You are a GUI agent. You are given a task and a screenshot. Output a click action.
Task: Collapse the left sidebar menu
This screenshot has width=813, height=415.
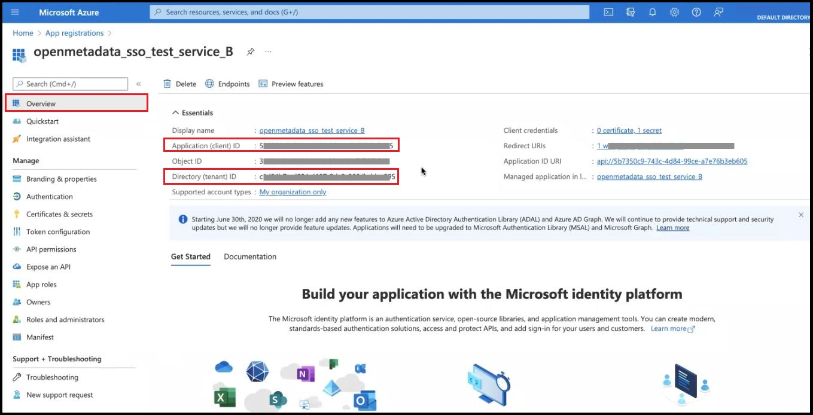click(139, 84)
